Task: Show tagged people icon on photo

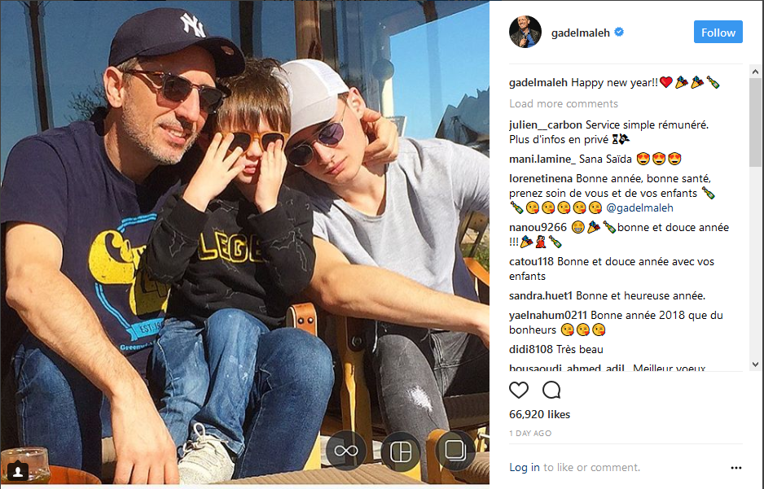Action: pos(18,470)
